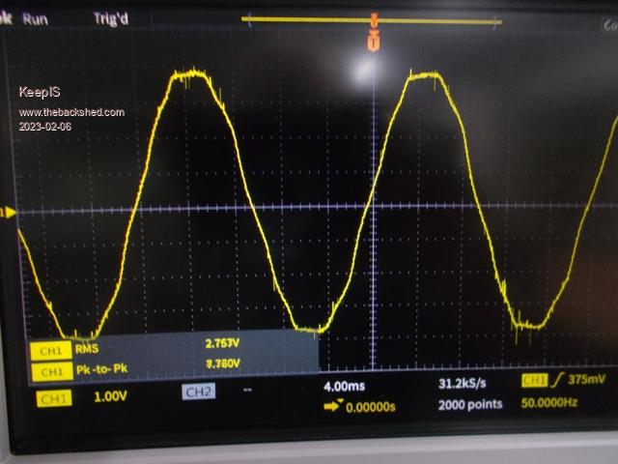Click the CH1 ground reference marker on left edge
Image resolution: width=618 pixels, height=464 pixels.
point(3,212)
